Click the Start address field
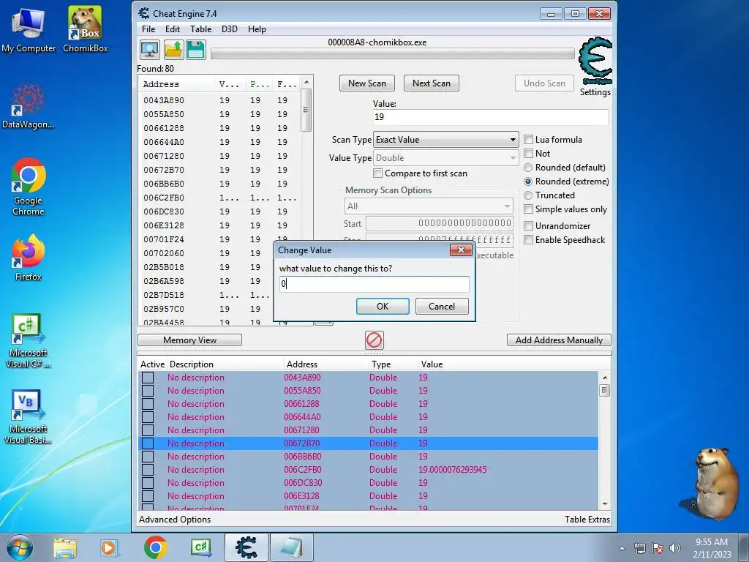749x562 pixels. (x=440, y=223)
